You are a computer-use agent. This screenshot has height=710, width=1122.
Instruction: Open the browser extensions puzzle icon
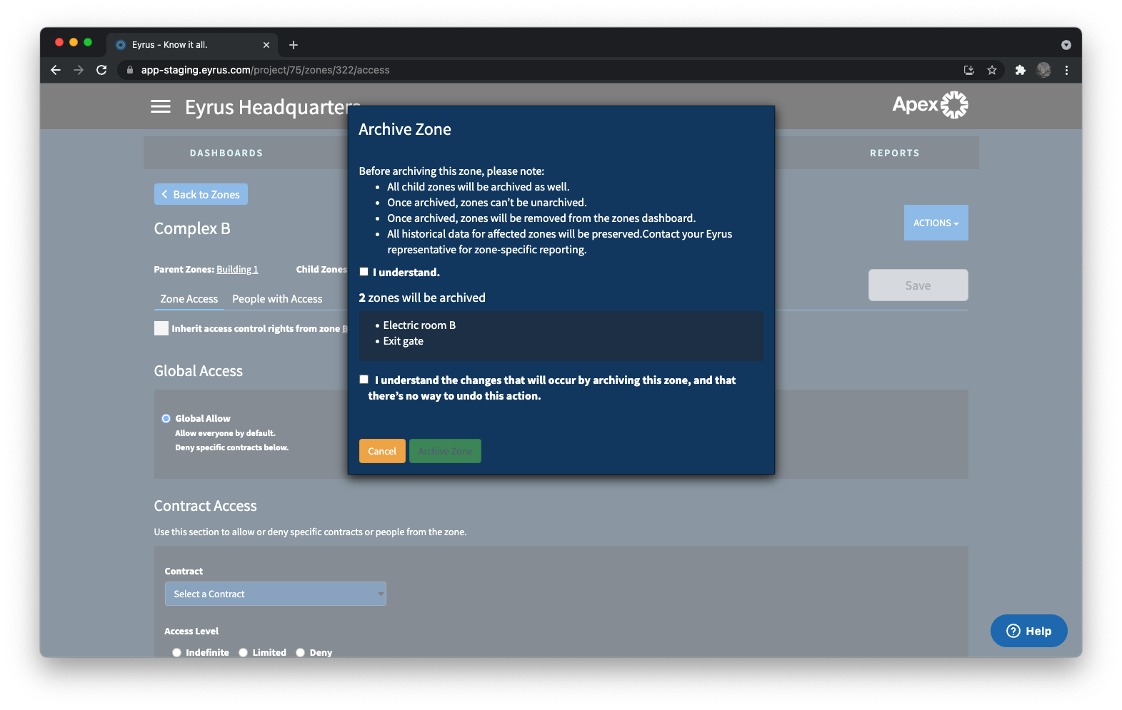click(x=1020, y=70)
